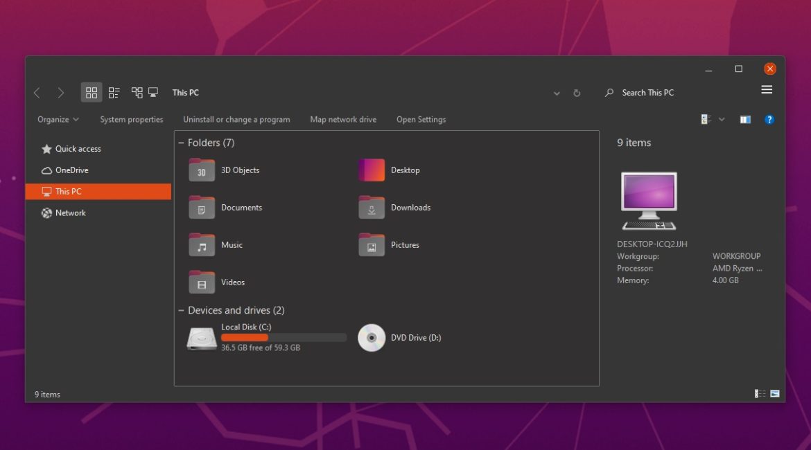Screen dimensions: 811x450
Task: Collapse the Folders (7) group
Action: click(x=182, y=143)
